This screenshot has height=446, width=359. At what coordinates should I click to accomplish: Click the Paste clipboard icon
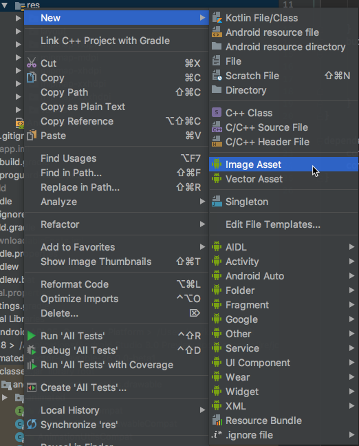click(32, 136)
